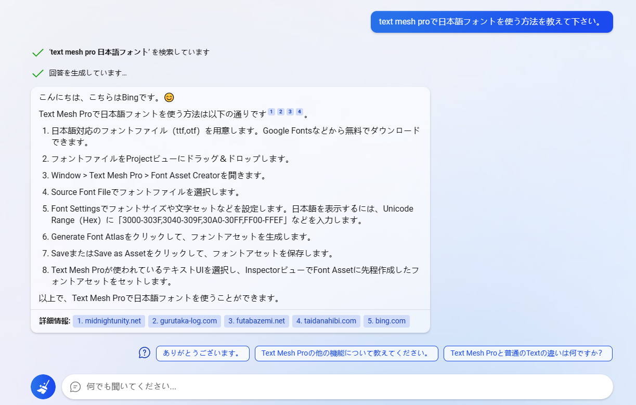636x405 pixels.
Task: Open citation superscript 3 in the answer
Action: pyautogui.click(x=290, y=112)
